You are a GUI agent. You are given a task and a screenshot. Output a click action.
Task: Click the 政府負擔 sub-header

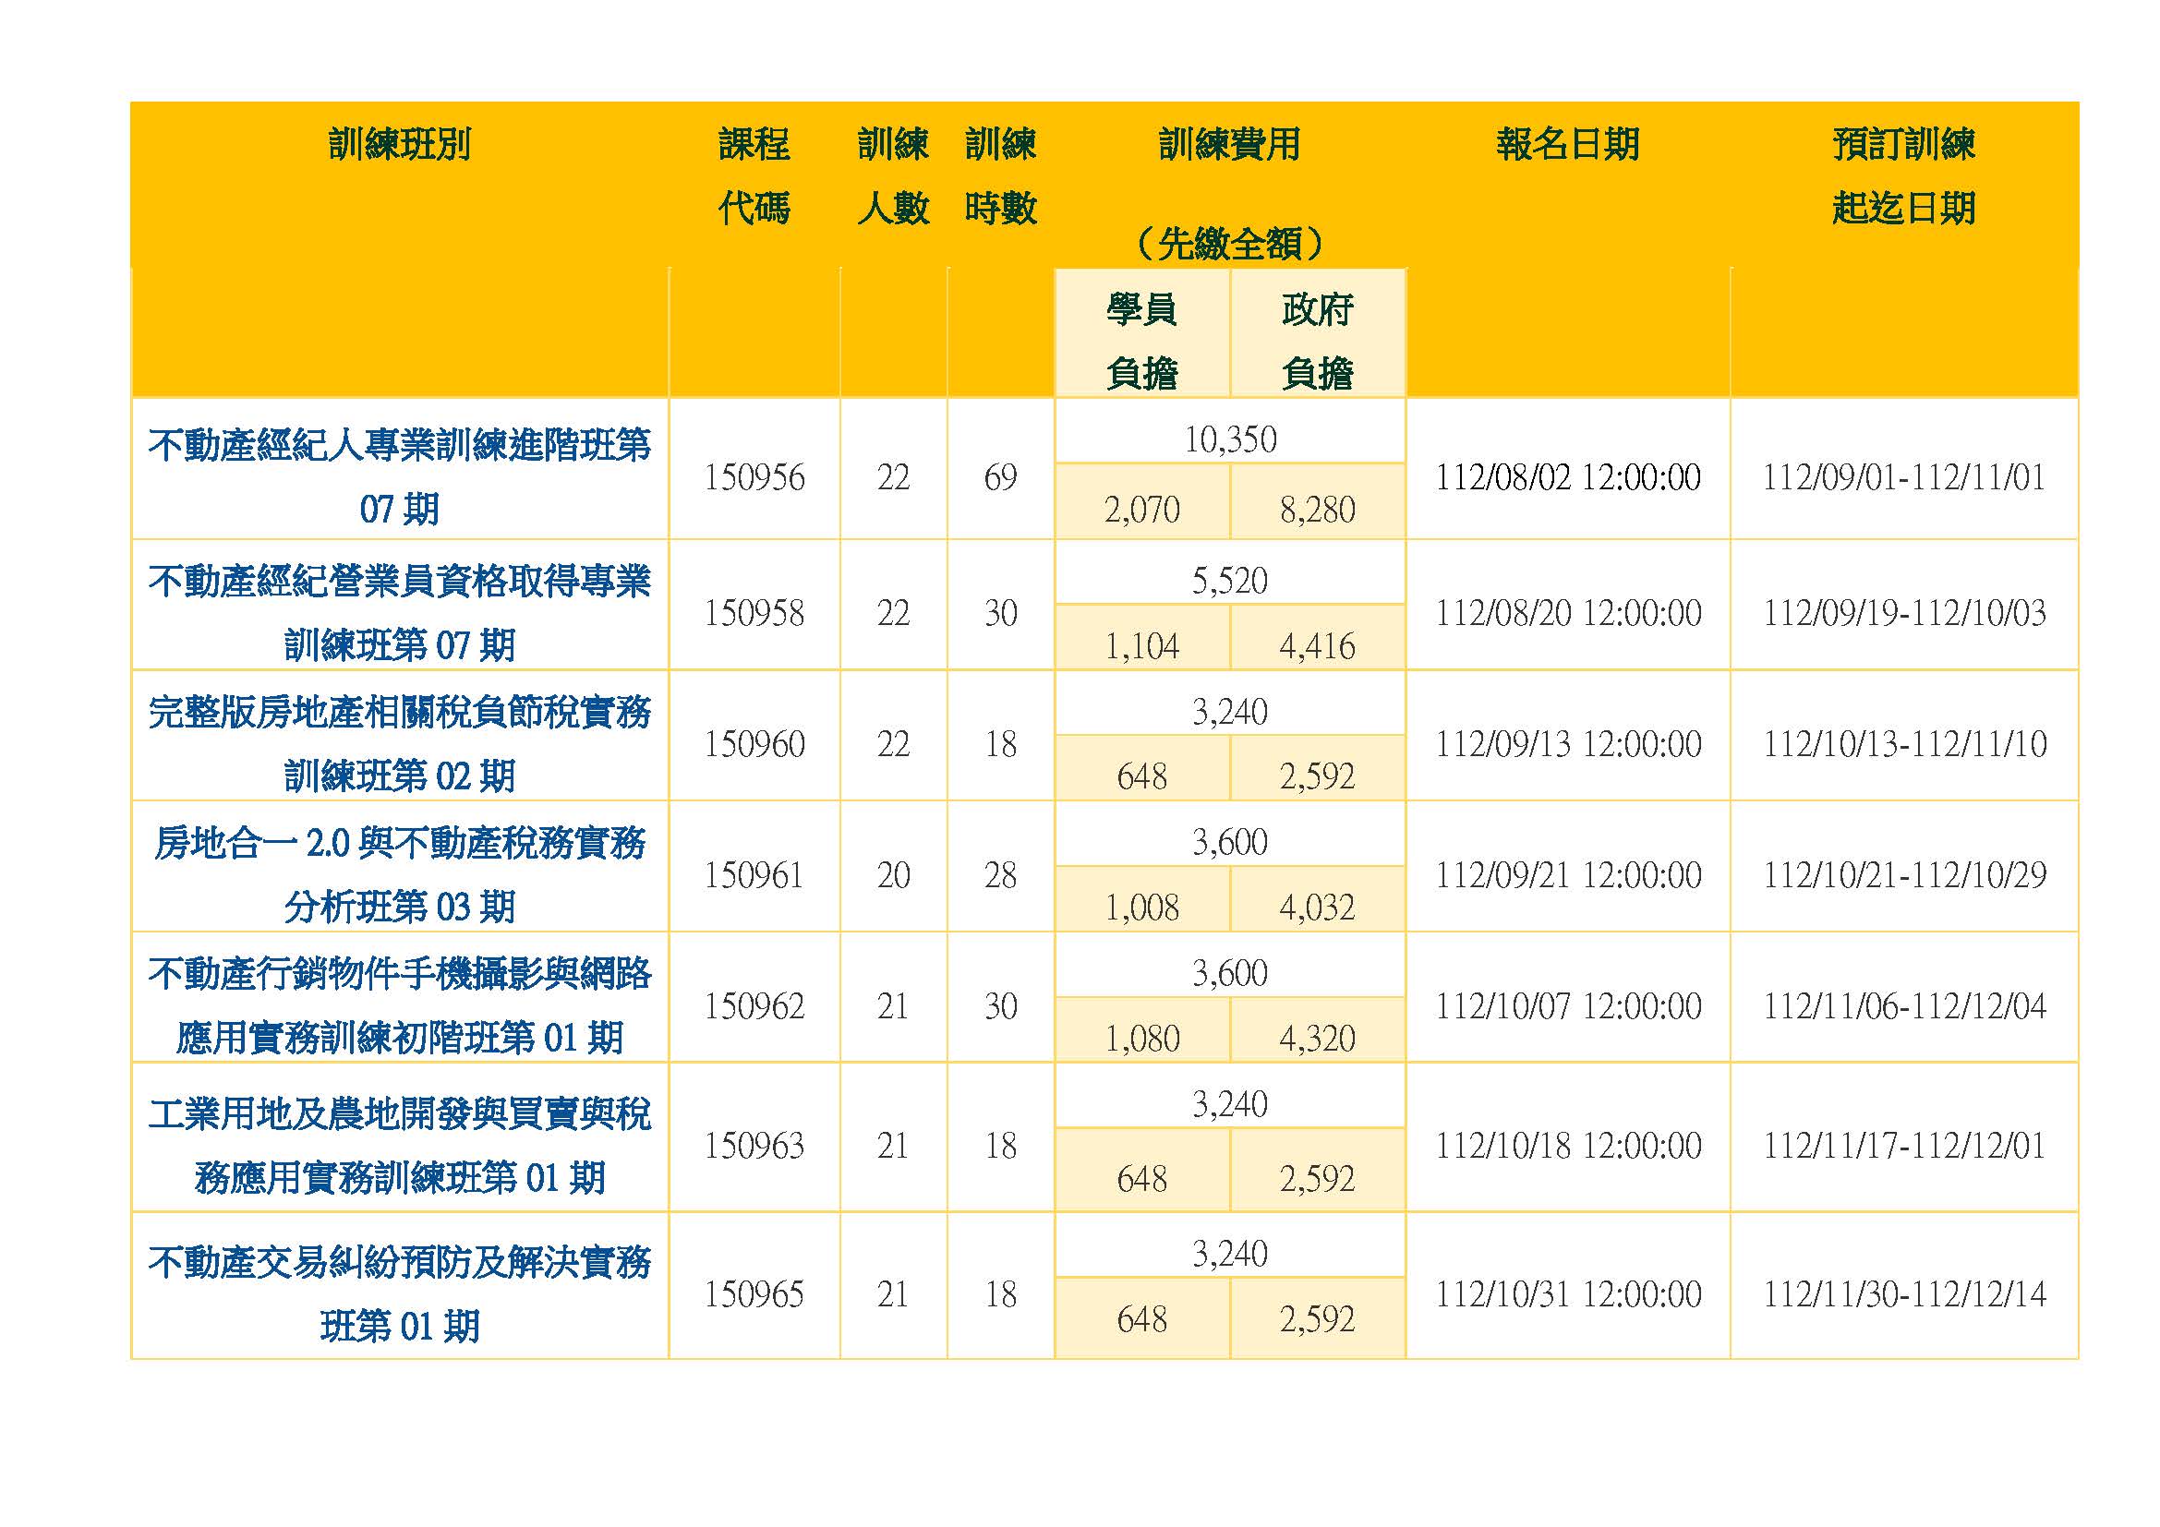point(1317,341)
